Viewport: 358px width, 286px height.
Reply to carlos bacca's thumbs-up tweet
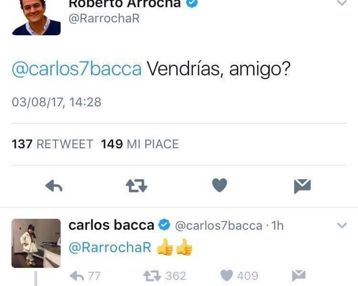pos(85,276)
